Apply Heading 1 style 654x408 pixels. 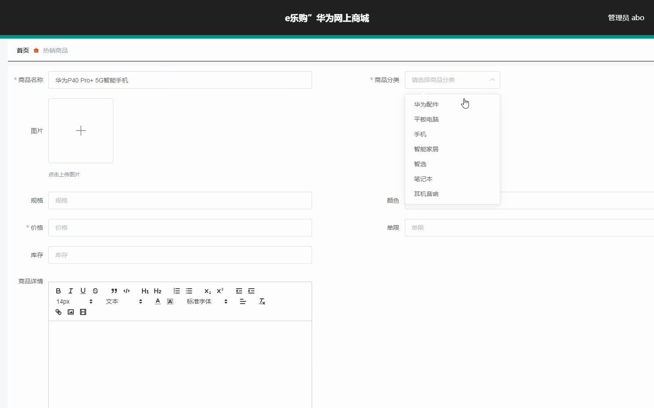[145, 291]
